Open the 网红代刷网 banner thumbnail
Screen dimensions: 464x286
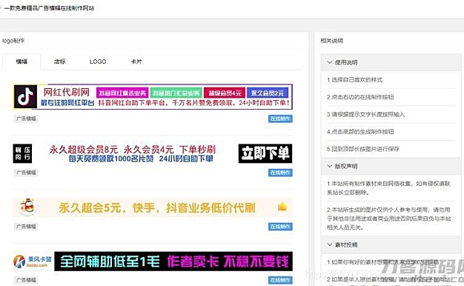(x=153, y=97)
